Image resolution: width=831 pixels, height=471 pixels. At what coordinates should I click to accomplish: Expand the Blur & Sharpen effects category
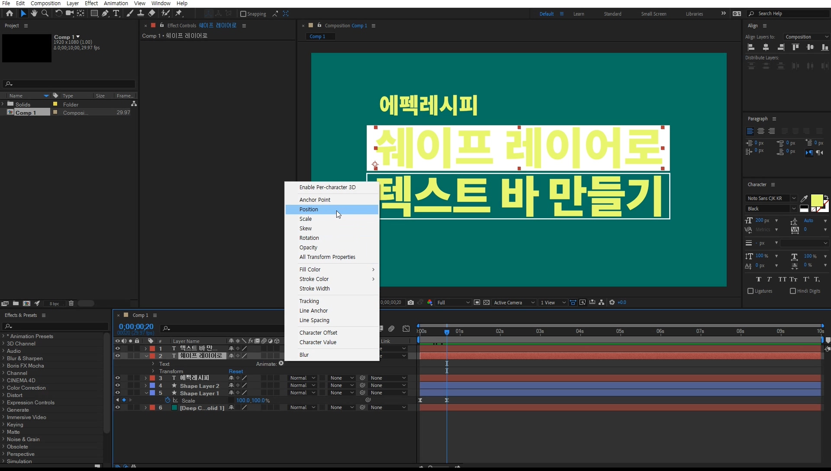[x=3, y=358]
